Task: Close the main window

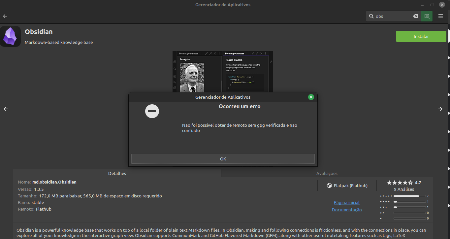Action: point(442,5)
